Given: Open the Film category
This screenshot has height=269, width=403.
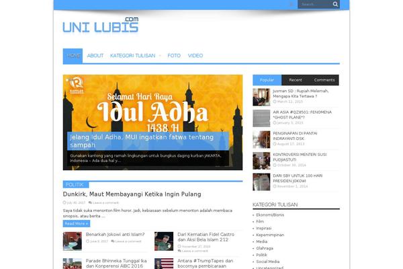Looking at the screenshot, I should [x=260, y=221].
